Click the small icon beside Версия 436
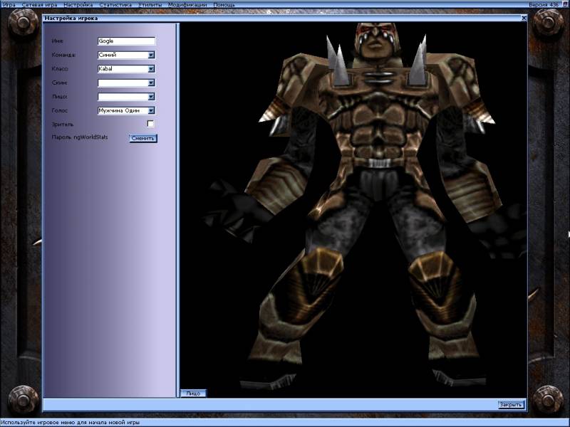Viewport: 570px width, 427px height. click(564, 4)
